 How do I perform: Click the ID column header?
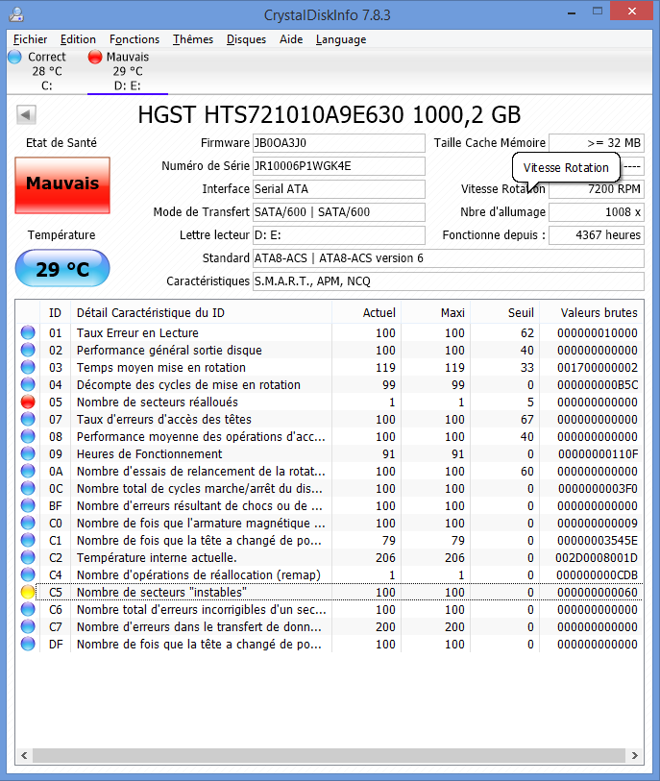pos(55,313)
